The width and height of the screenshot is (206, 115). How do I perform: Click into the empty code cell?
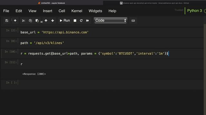110,83
